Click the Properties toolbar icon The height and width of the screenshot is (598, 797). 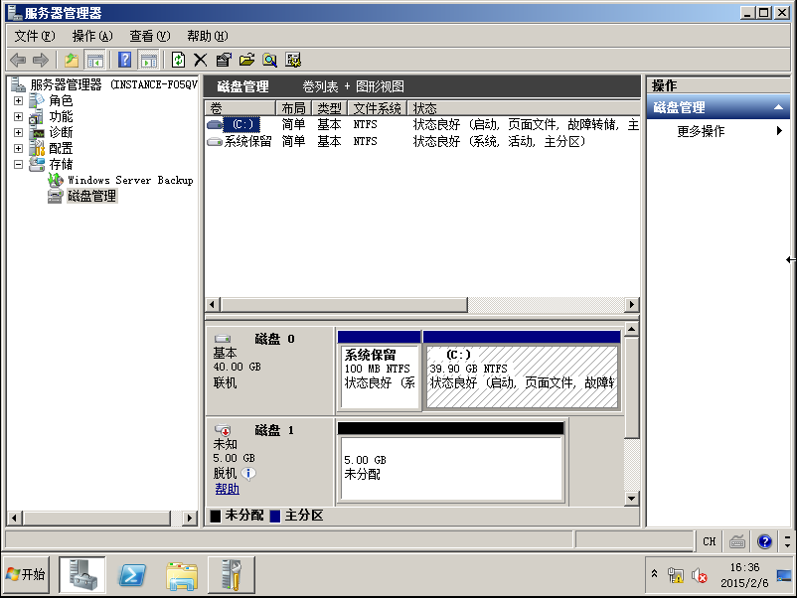(224, 60)
